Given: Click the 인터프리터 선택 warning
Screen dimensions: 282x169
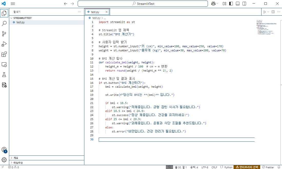Looking at the screenshot, I should tap(247, 167).
